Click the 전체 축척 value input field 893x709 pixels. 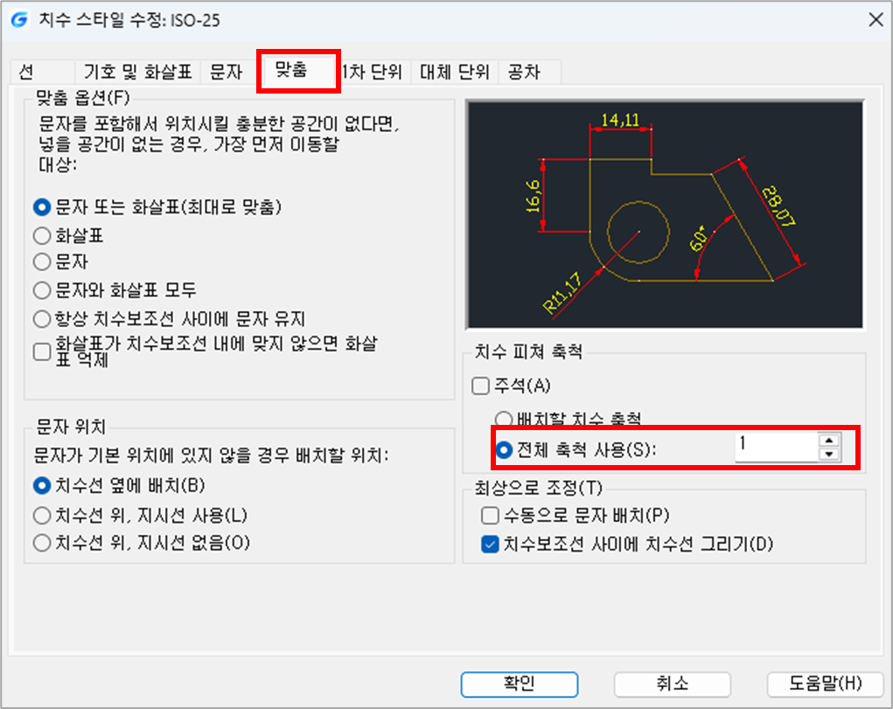[x=777, y=447]
